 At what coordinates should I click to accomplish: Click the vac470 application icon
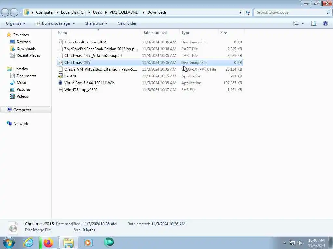tap(60, 76)
